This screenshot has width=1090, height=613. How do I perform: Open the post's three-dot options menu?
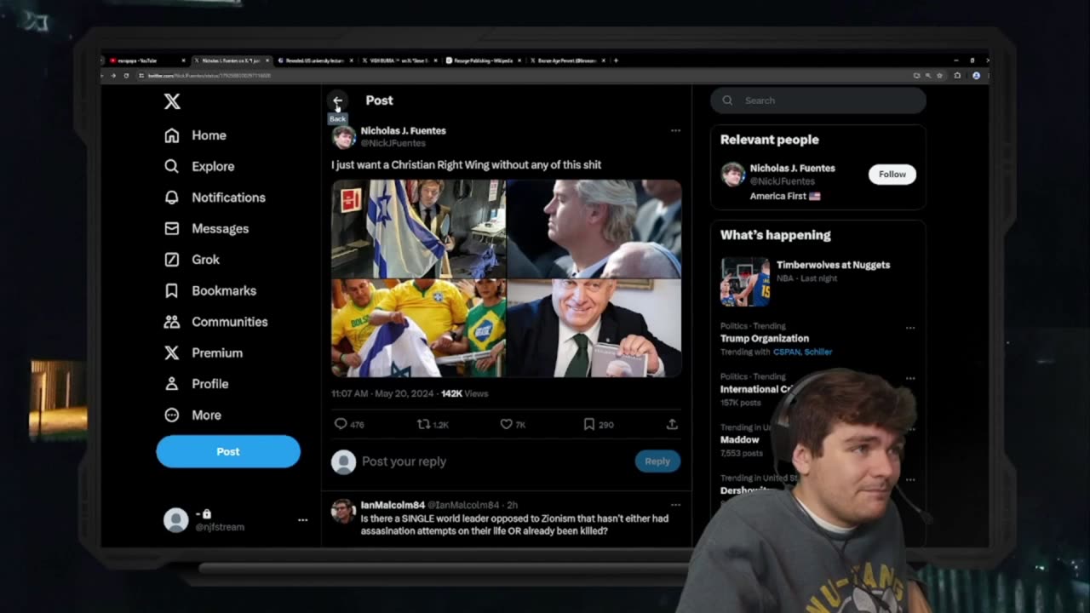pos(675,130)
